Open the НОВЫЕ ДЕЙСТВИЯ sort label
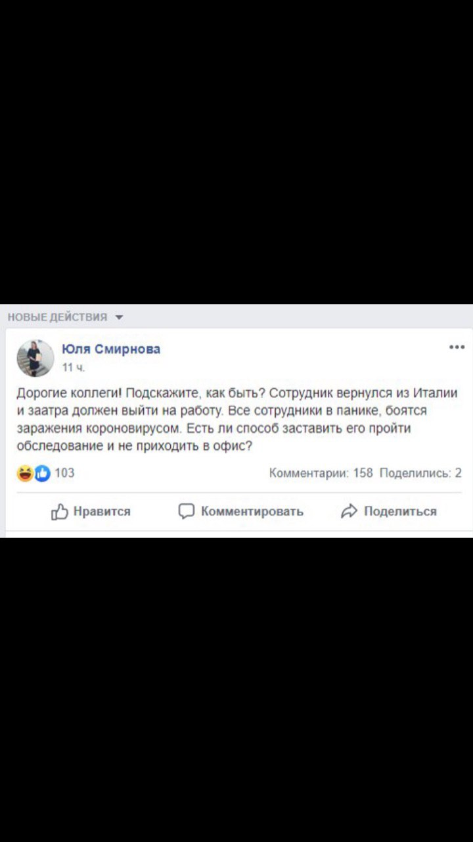The image size is (473, 842). coord(57,317)
